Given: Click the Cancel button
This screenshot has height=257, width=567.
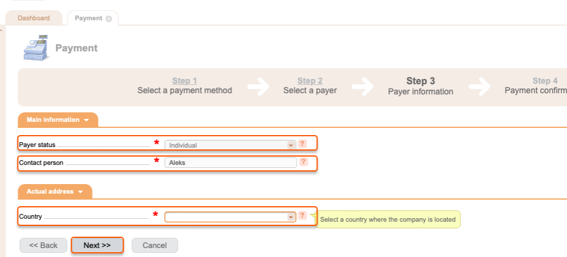Looking at the screenshot, I should (x=155, y=246).
